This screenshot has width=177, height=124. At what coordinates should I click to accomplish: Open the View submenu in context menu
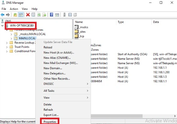point(67,97)
